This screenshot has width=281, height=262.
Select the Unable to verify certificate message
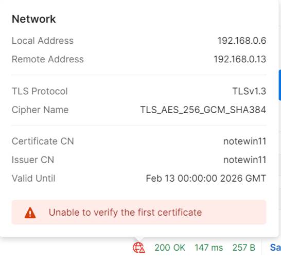125,213
